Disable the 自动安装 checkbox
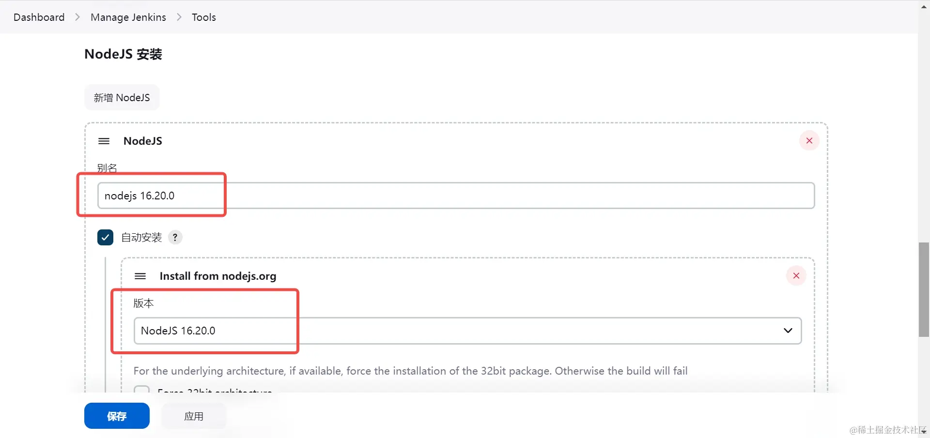Image resolution: width=930 pixels, height=438 pixels. [105, 237]
